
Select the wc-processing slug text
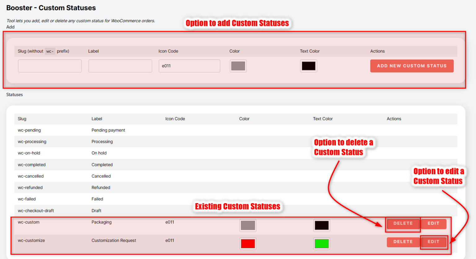32,142
